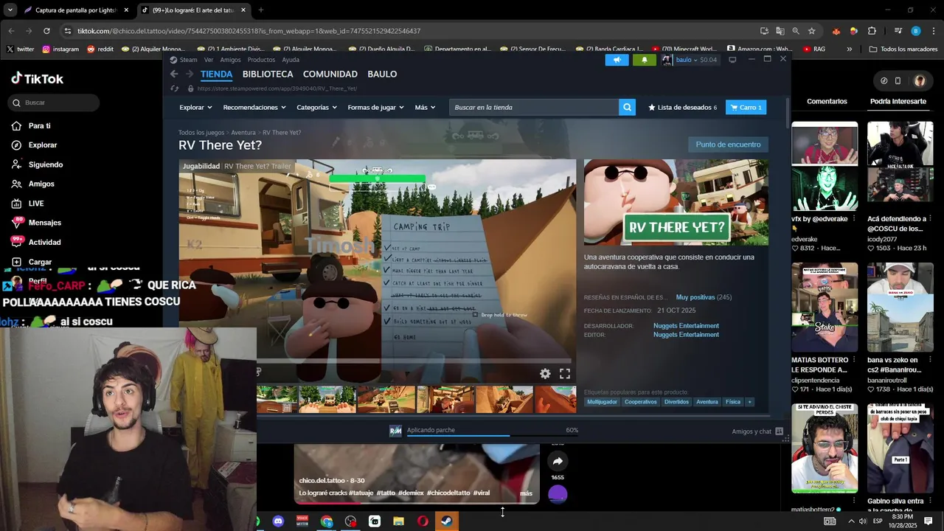Open Chrome three-dot menu
The width and height of the screenshot is (944, 531).
934,31
